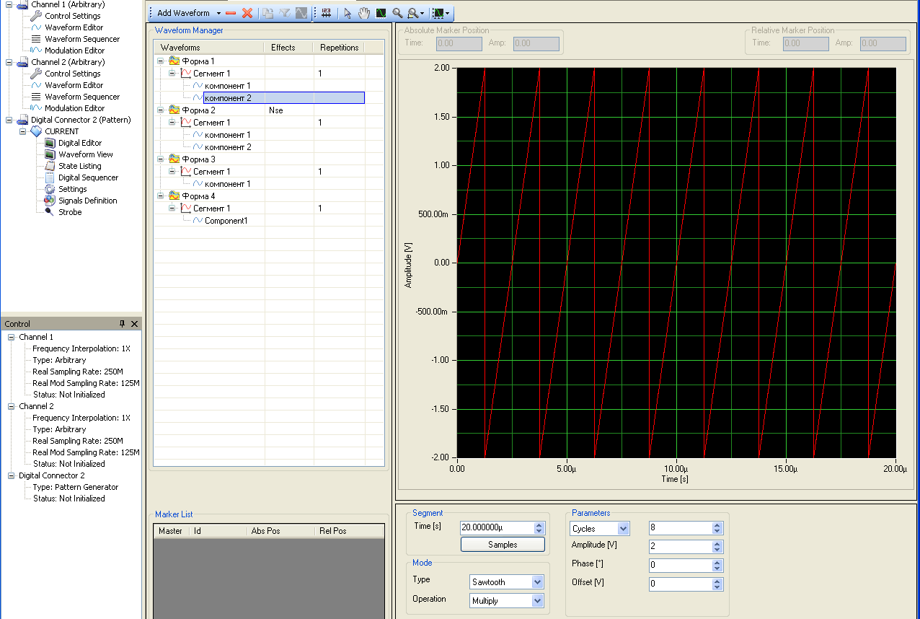Select the arrow pointer cursor tool
Viewport: 920px width, 619px height.
point(348,13)
